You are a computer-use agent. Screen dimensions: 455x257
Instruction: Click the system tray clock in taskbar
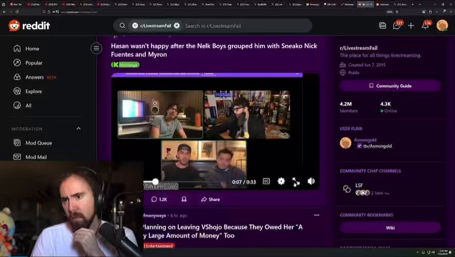(443, 252)
